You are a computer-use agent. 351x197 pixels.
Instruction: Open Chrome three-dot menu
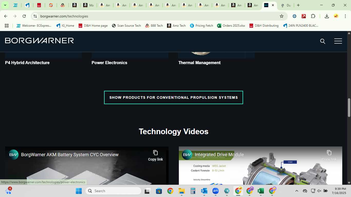(345, 16)
